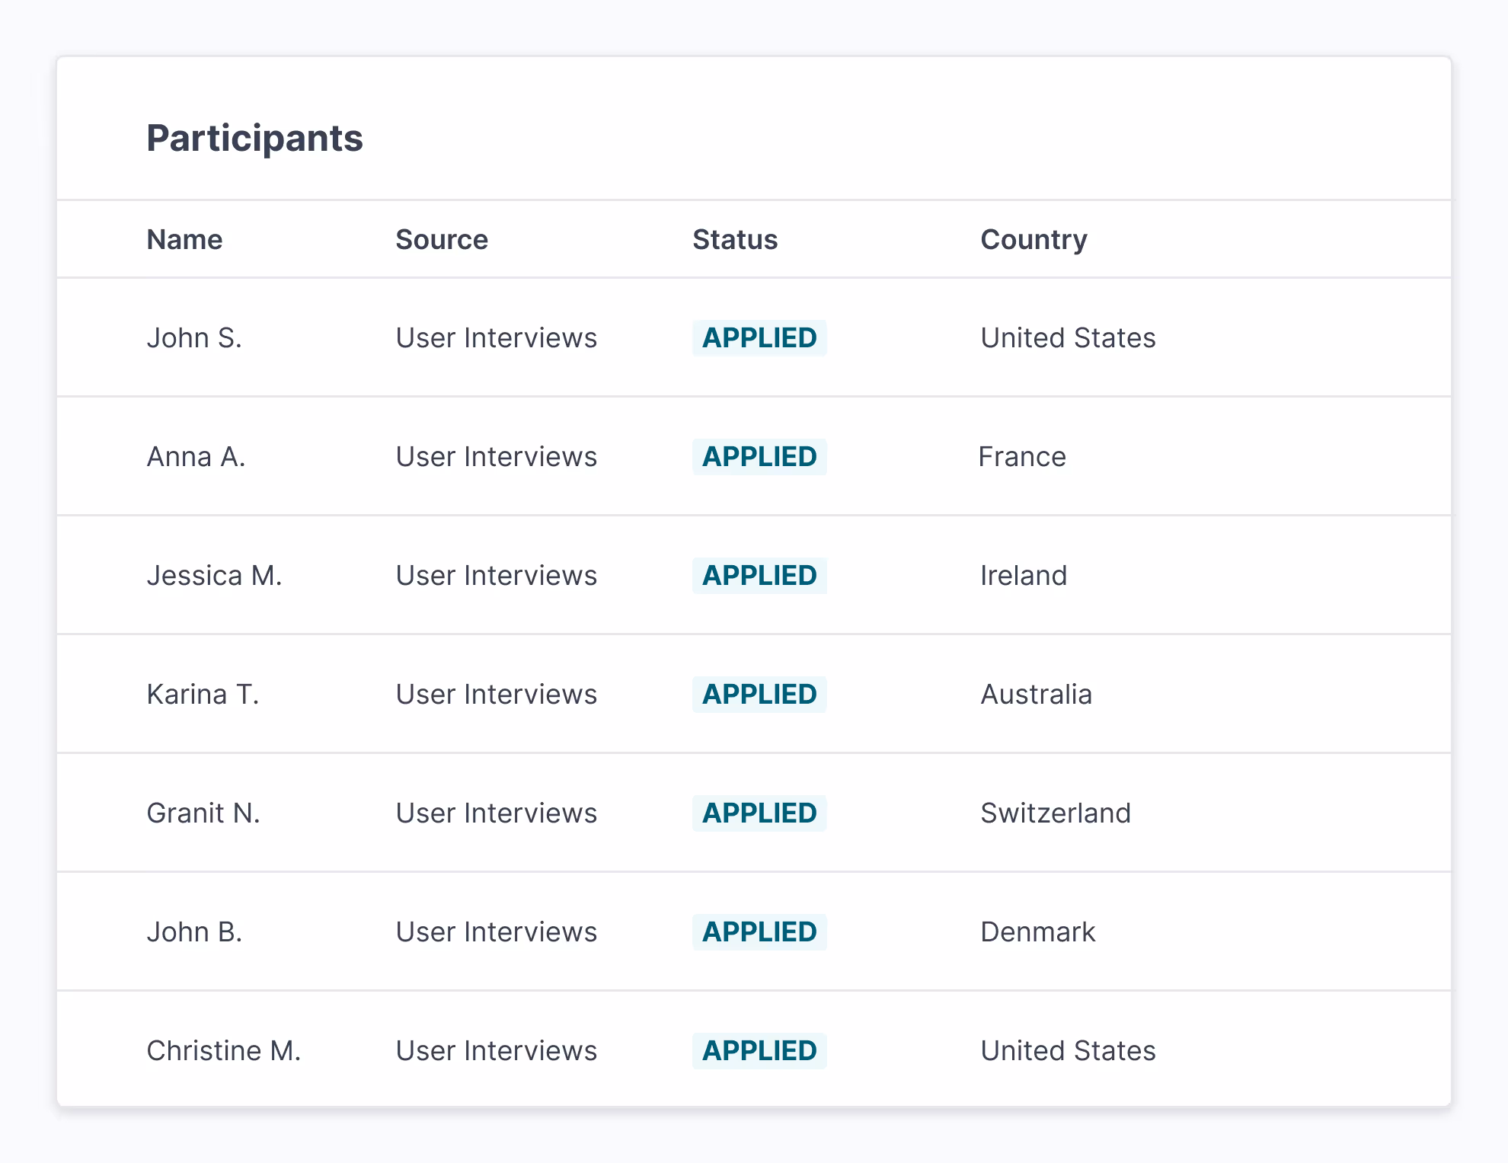The width and height of the screenshot is (1508, 1163).
Task: Click Christine M. participant name
Action: click(223, 1050)
